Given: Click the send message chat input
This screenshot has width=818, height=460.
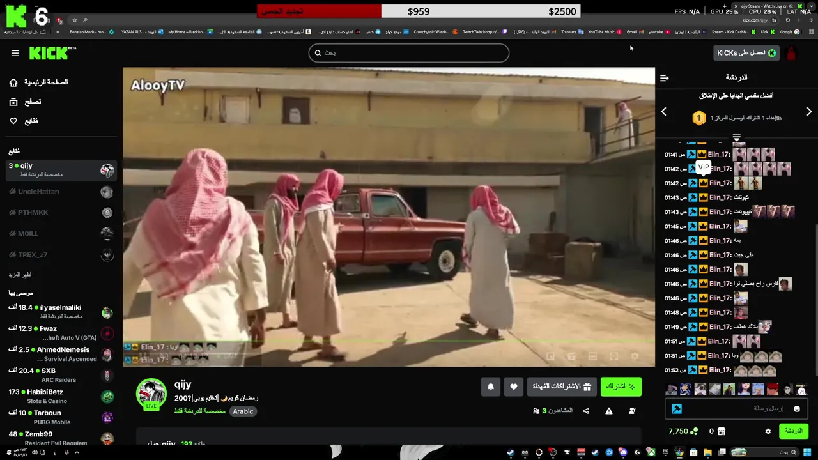Looking at the screenshot, I should click(736, 409).
